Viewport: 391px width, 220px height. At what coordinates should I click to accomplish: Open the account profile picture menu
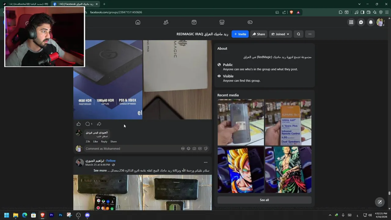click(380, 22)
